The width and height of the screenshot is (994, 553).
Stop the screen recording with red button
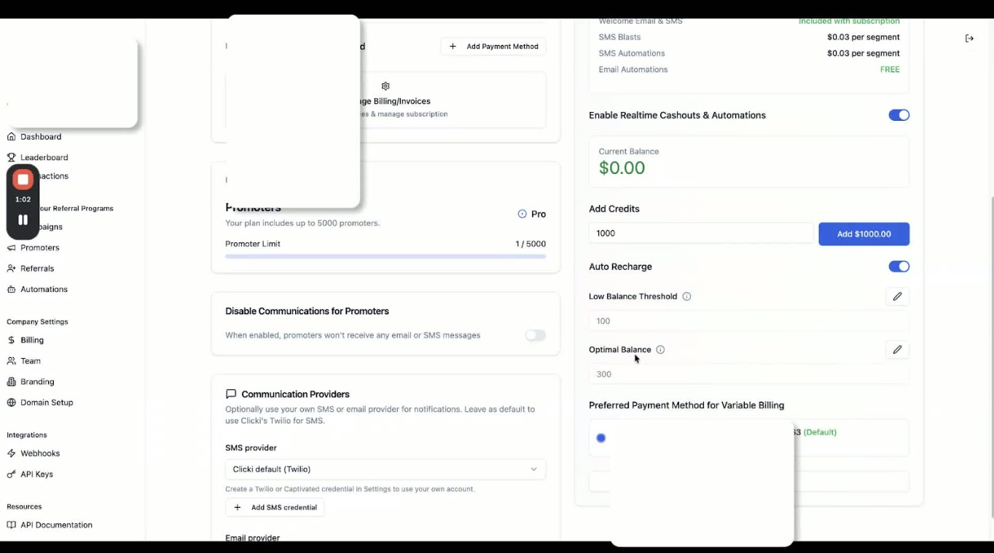(23, 180)
